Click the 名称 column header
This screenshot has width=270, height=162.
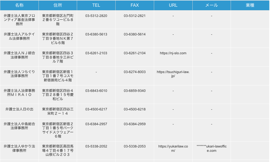[x=19, y=5]
